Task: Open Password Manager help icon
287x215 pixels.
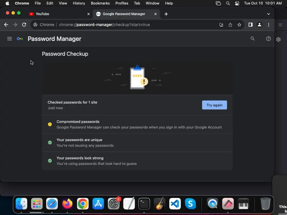Action: 268,39
